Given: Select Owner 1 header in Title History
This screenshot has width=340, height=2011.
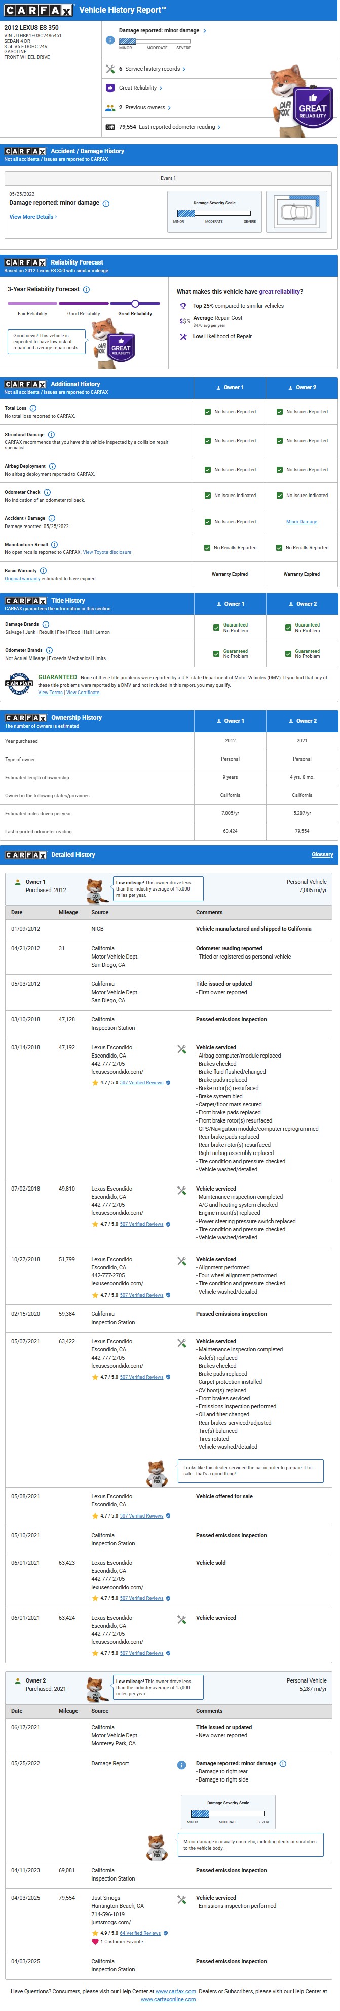Looking at the screenshot, I should 230,604.
